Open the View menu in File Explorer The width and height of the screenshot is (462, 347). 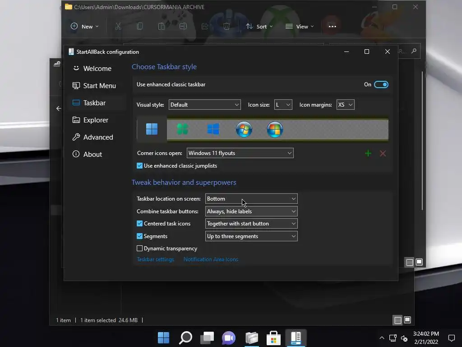click(x=300, y=26)
